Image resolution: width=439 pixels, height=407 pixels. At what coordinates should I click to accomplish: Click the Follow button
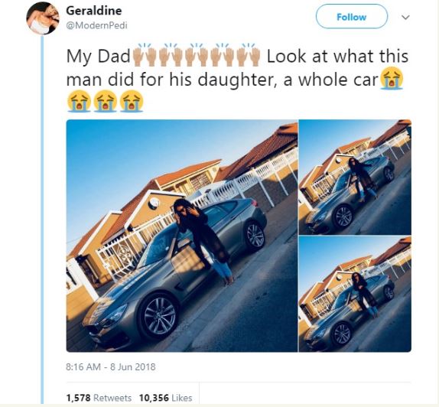pos(351,17)
